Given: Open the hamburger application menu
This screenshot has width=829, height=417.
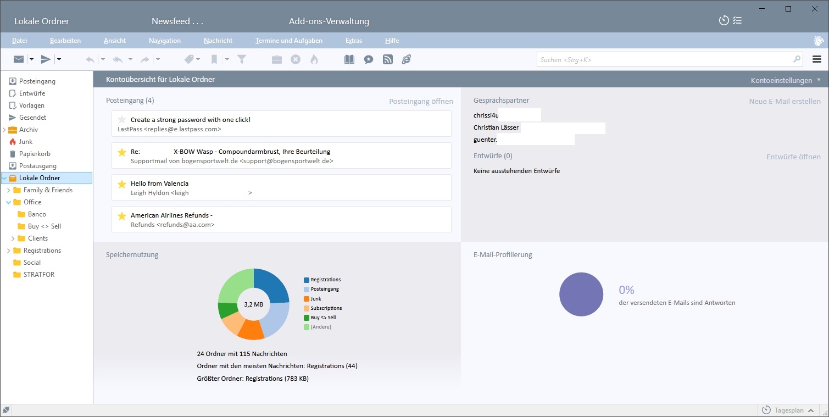Looking at the screenshot, I should tap(816, 59).
